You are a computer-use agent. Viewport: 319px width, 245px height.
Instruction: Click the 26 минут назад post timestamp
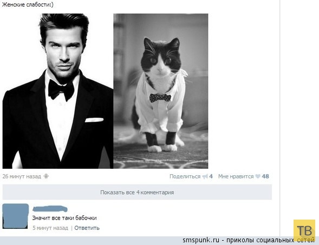pos(22,176)
